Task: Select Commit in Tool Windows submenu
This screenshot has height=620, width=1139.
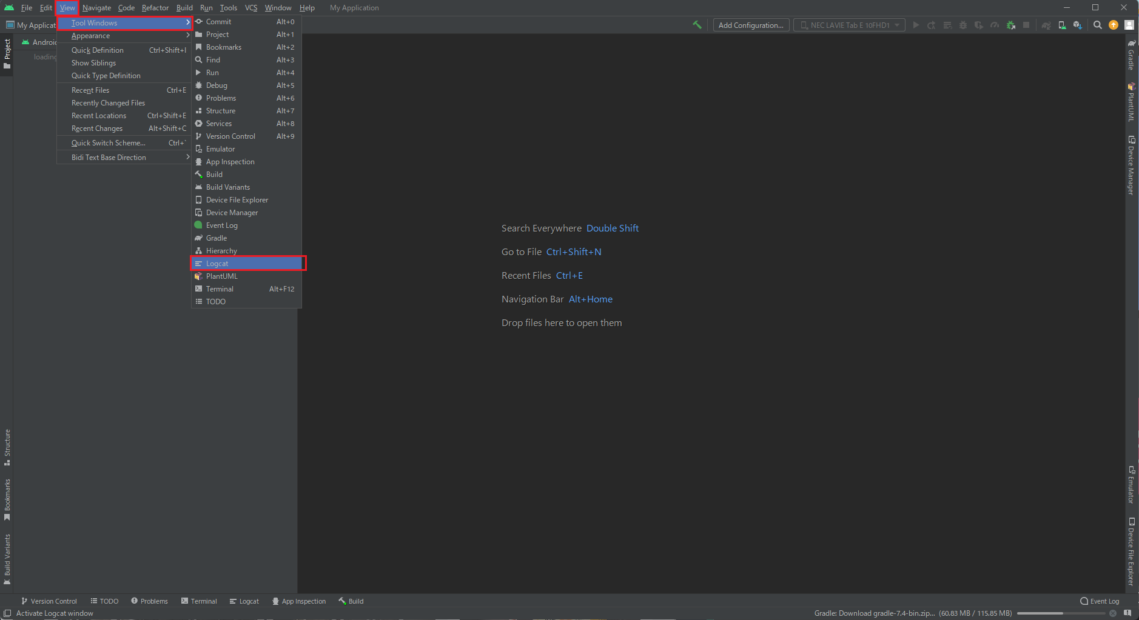Action: (x=247, y=22)
